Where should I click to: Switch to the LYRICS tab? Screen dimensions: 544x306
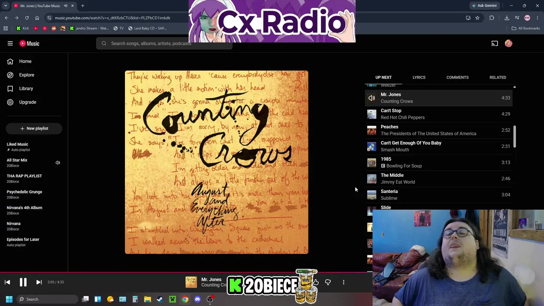[x=419, y=77]
